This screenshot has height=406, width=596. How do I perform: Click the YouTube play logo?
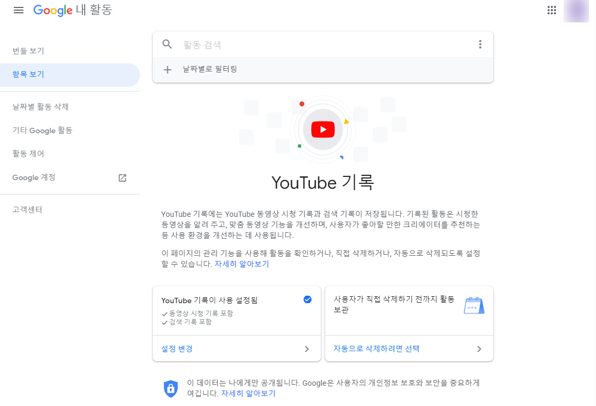tap(322, 129)
